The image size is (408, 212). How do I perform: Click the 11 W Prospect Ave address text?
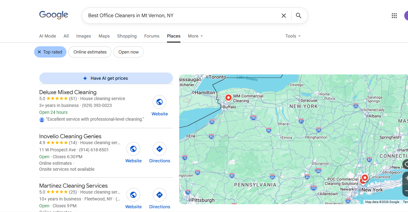57,150
